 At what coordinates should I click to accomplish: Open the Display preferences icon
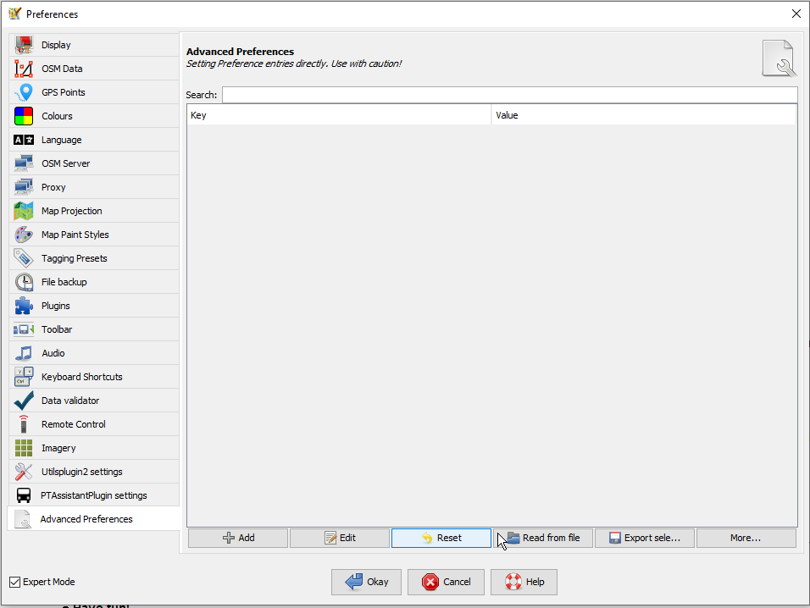coord(24,45)
